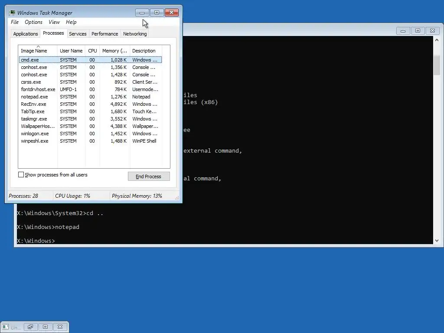Open the Help menu
Screen dimensions: 444x333
pyautogui.click(x=71, y=22)
